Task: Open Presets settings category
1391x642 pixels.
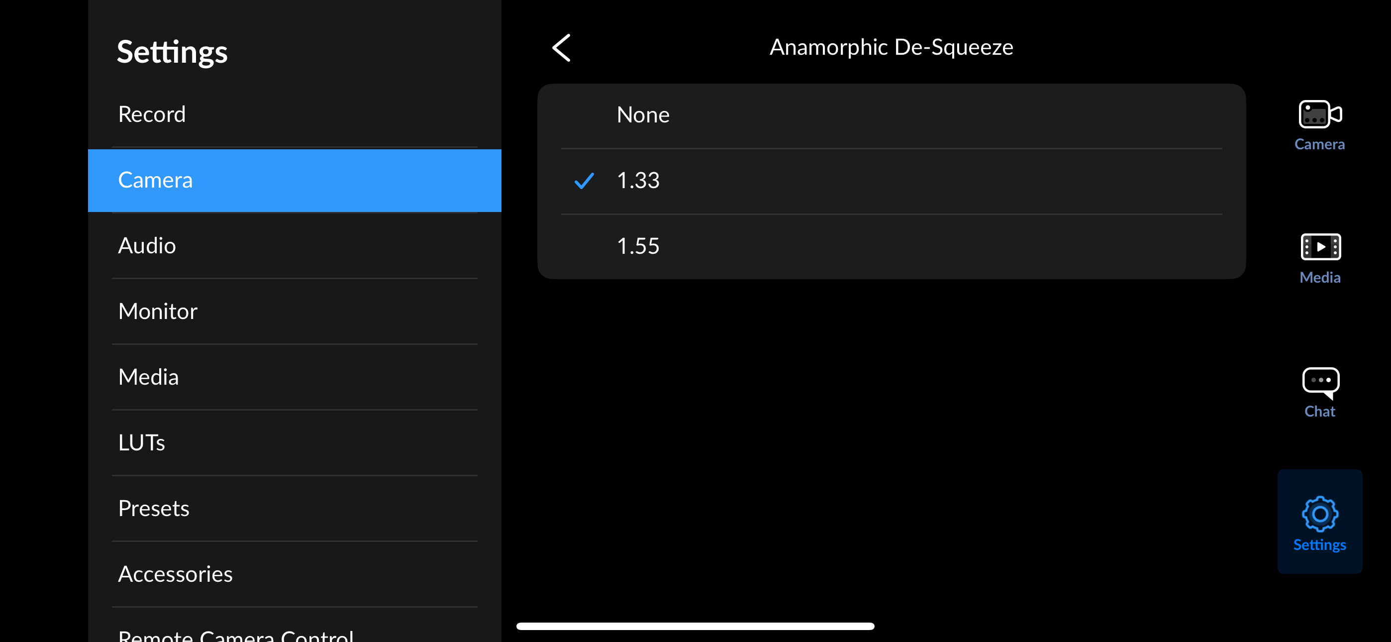Action: (295, 509)
